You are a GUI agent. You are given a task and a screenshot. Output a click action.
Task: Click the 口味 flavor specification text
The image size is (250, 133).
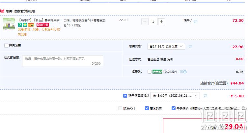(x=85, y=23)
